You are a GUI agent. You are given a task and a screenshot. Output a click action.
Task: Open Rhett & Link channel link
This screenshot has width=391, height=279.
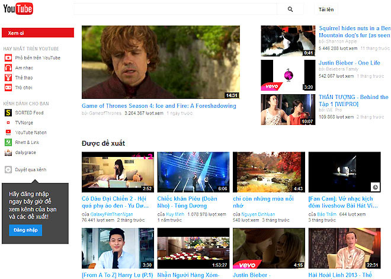pyautogui.click(x=27, y=142)
